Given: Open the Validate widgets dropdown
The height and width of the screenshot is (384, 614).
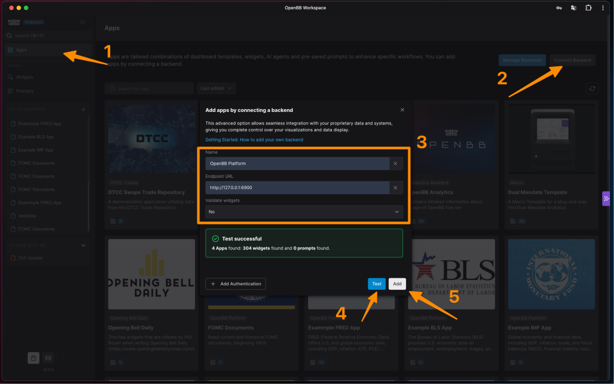Looking at the screenshot, I should (304, 212).
